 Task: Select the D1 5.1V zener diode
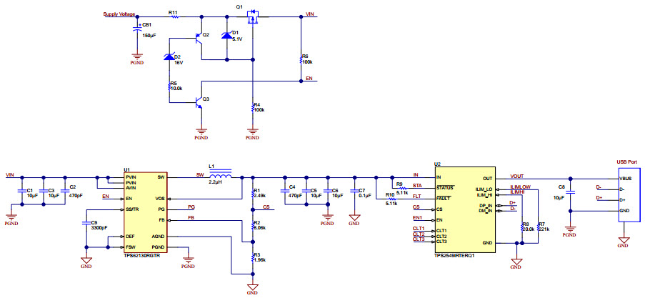point(227,36)
